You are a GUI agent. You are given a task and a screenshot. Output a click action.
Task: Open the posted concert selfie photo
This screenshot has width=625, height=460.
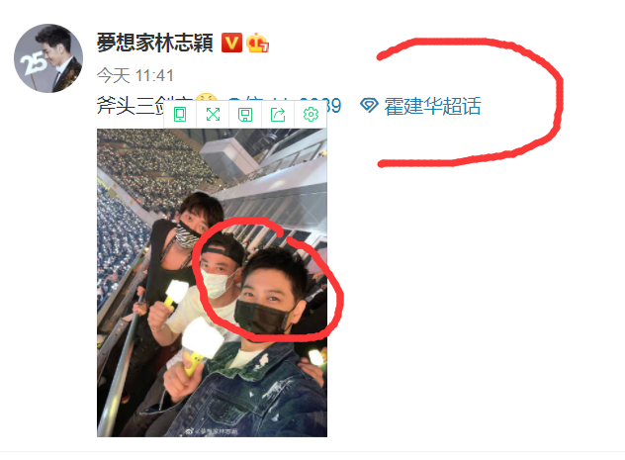pos(212,283)
